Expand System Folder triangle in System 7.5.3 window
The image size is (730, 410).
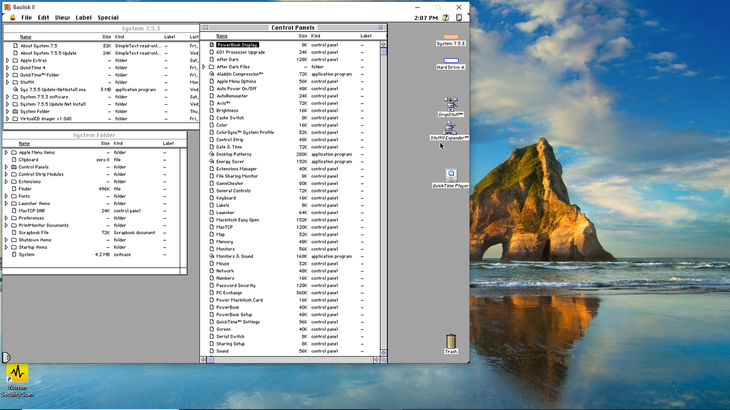point(7,112)
